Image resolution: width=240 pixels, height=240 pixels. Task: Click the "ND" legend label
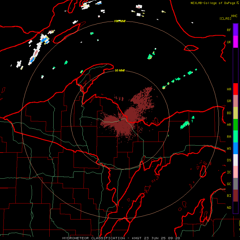pyautogui.click(x=229, y=208)
